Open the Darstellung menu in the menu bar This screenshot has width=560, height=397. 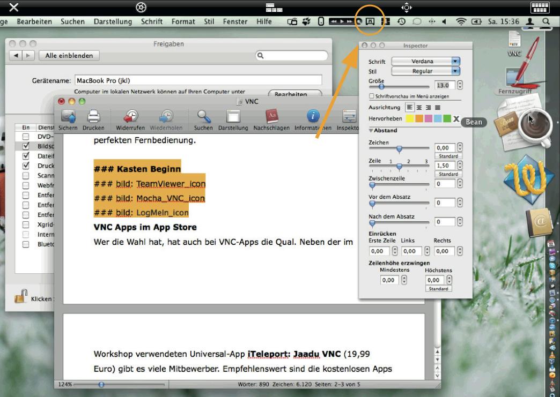pyautogui.click(x=113, y=21)
